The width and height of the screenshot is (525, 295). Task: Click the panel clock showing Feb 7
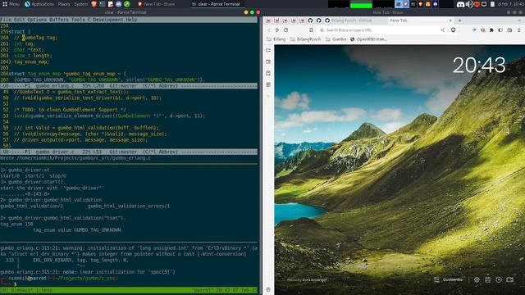tap(510, 4)
